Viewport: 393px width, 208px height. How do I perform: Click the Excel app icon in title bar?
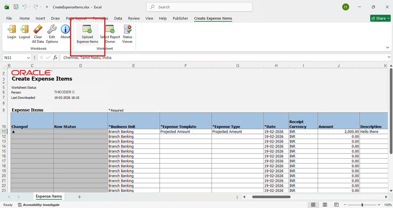pyautogui.click(x=7, y=7)
